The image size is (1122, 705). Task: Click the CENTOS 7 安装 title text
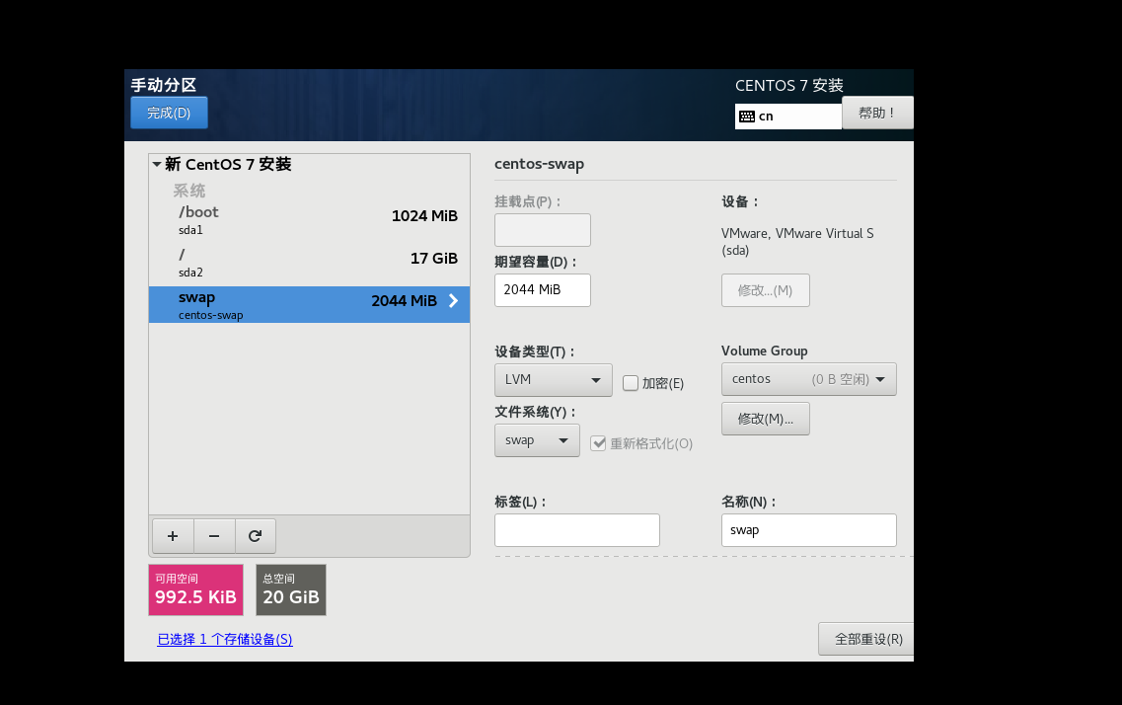coord(789,85)
